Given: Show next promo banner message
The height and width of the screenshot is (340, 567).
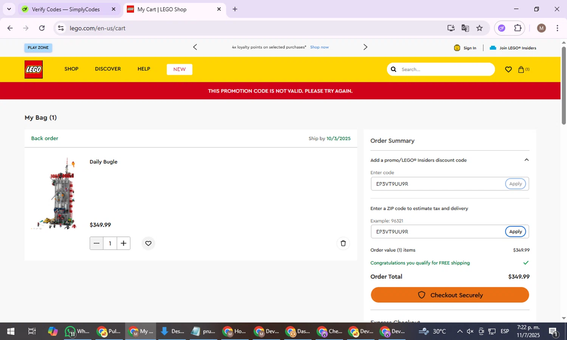Looking at the screenshot, I should [x=365, y=47].
